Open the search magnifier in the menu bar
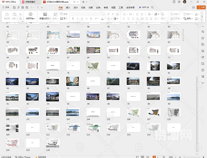This screenshot has height=158, width=207. click(x=152, y=8)
